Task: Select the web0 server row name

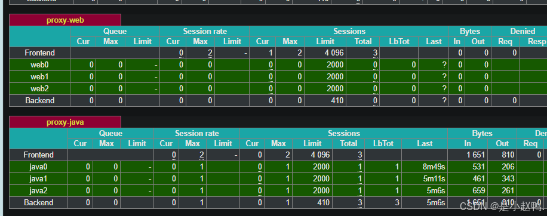Action: point(40,65)
